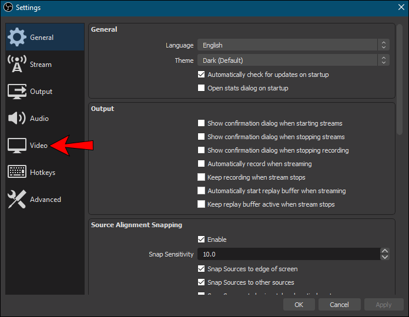Click the Audio speaker icon

(x=16, y=119)
